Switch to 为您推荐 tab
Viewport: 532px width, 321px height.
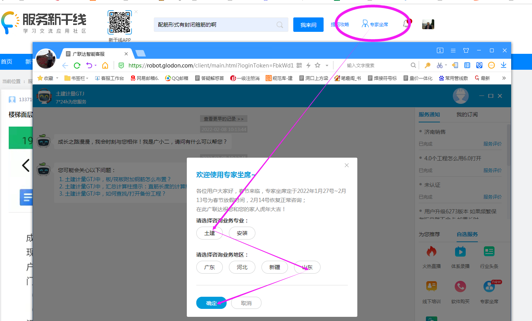tap(429, 234)
